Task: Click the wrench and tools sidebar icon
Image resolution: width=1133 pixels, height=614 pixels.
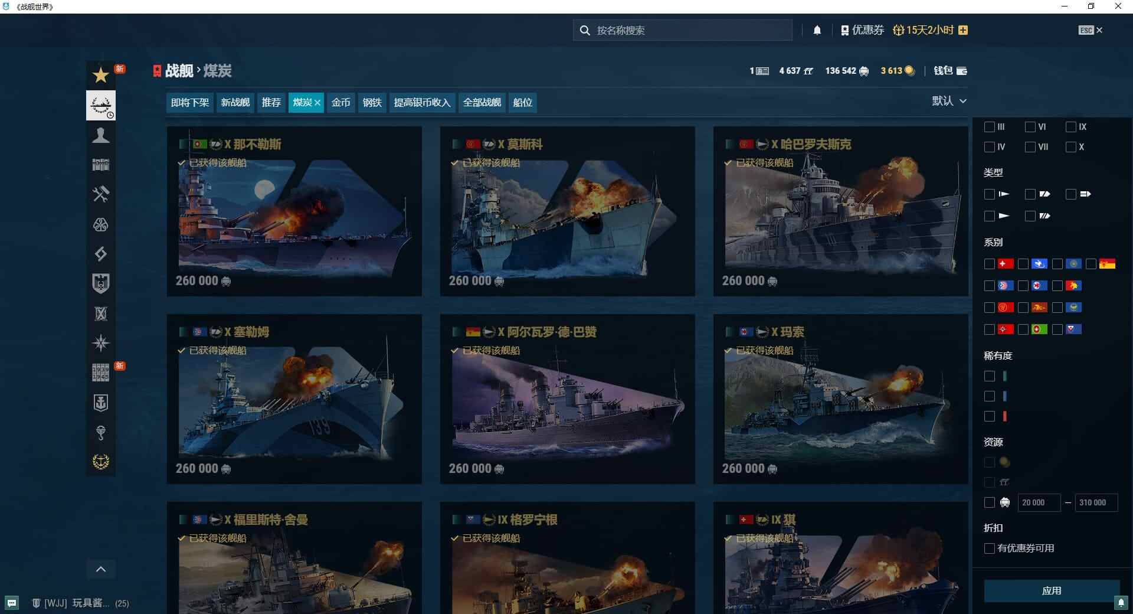Action: click(100, 195)
